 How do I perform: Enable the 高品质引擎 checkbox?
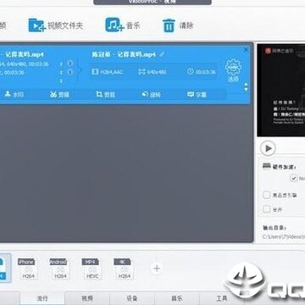(266, 195)
